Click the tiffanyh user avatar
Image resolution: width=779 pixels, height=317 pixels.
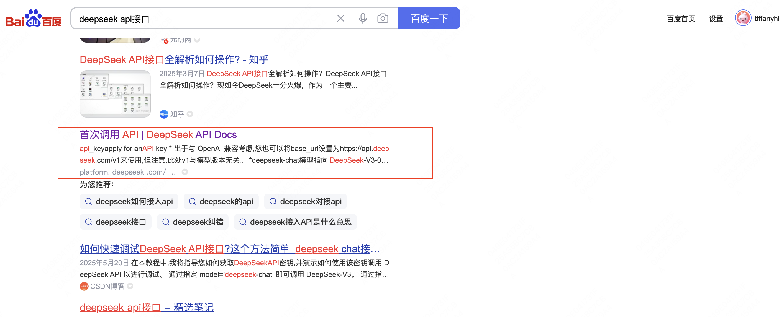[x=743, y=18]
